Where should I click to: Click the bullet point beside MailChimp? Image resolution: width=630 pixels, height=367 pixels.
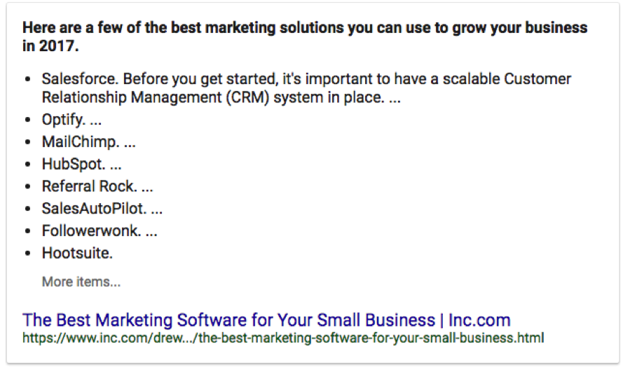coord(27,142)
